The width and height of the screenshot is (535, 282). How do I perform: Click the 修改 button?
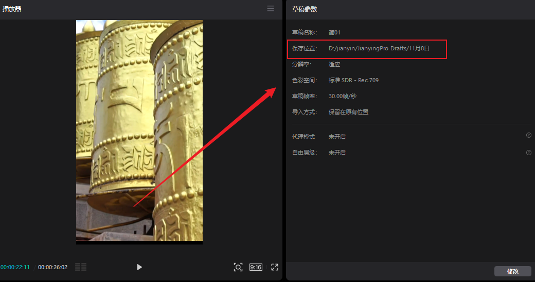[x=513, y=271]
